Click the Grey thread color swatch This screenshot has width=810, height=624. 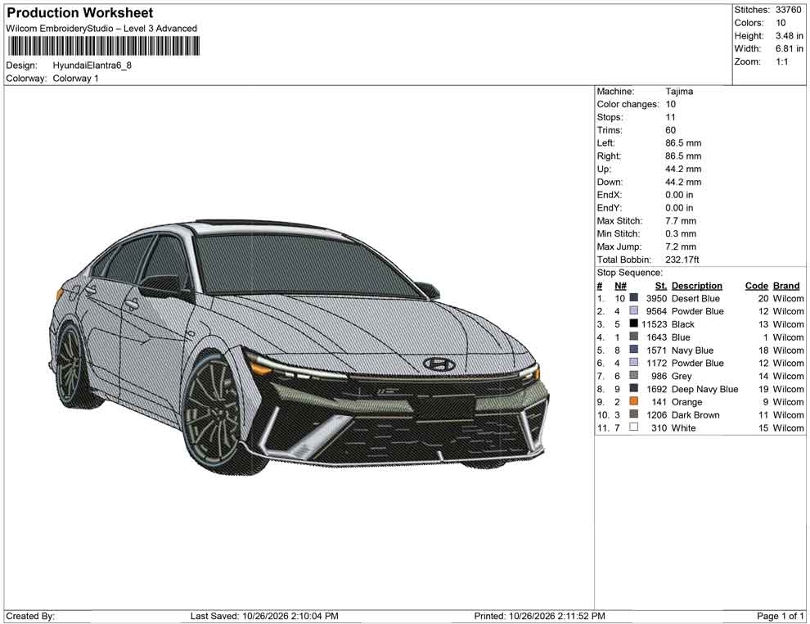(633, 375)
